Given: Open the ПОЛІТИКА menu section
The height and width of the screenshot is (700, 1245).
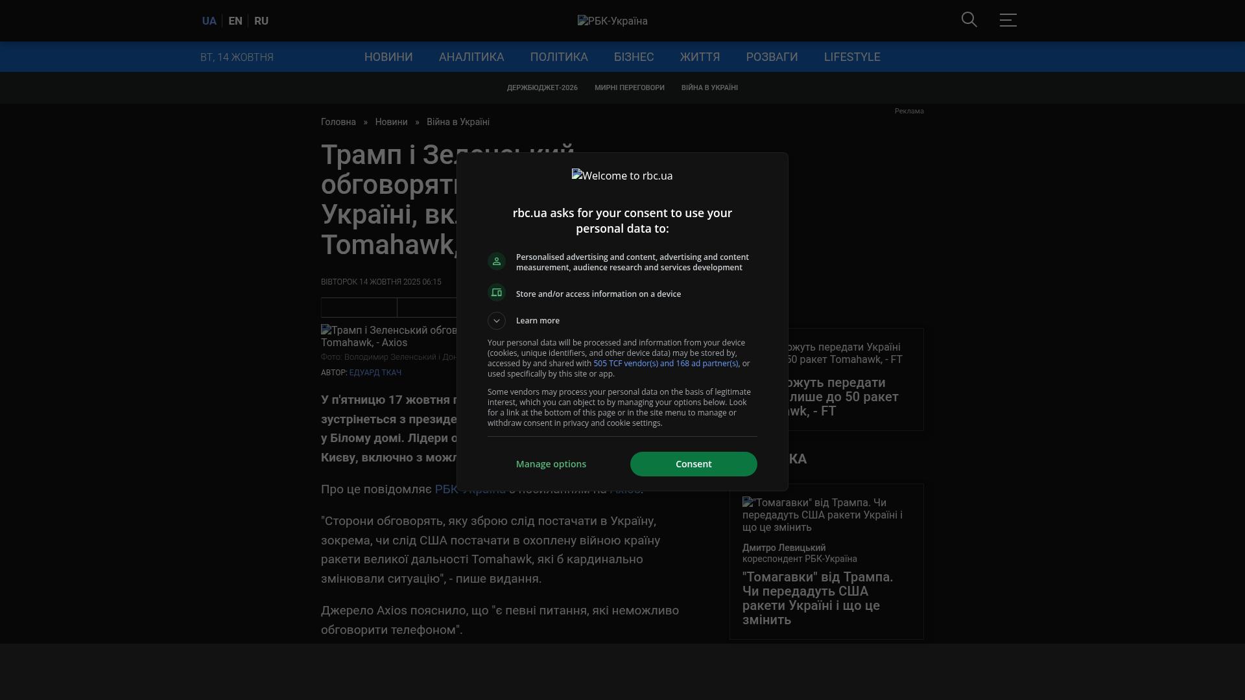Looking at the screenshot, I should point(559,57).
